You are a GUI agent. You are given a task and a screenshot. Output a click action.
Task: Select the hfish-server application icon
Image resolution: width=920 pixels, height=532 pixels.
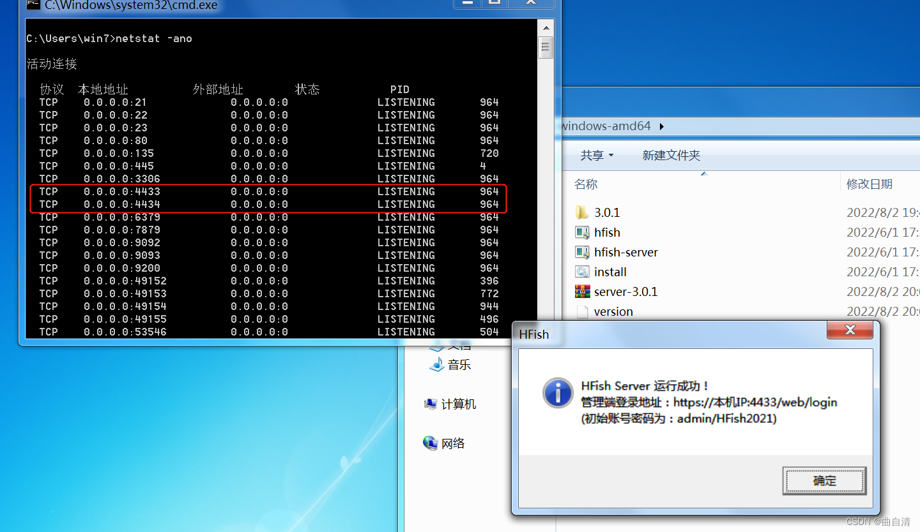pos(581,252)
